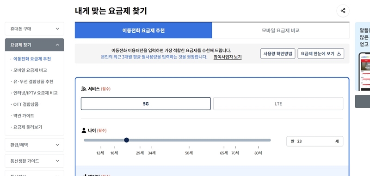Open OTT 결합상품 sidebar item
The height and width of the screenshot is (176, 370).
tap(26, 104)
